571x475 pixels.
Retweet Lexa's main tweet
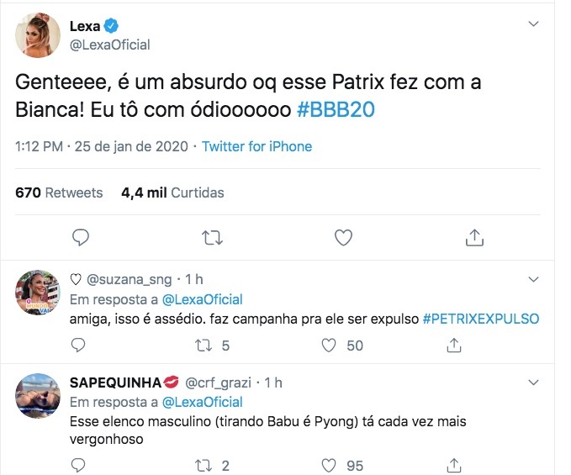(x=212, y=238)
